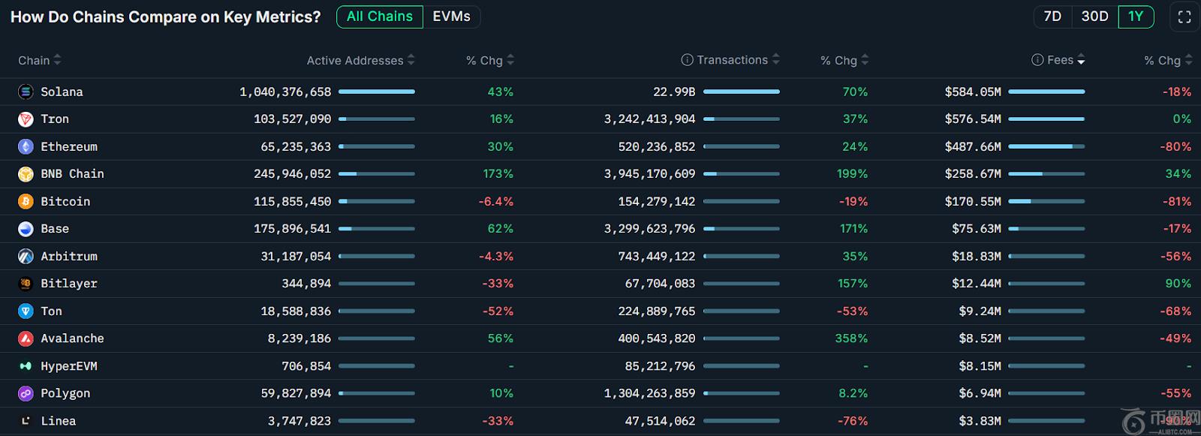Screen dimensions: 1201x436
Task: Click Solana active addresses value 1,040,376,658
Action: tap(285, 92)
